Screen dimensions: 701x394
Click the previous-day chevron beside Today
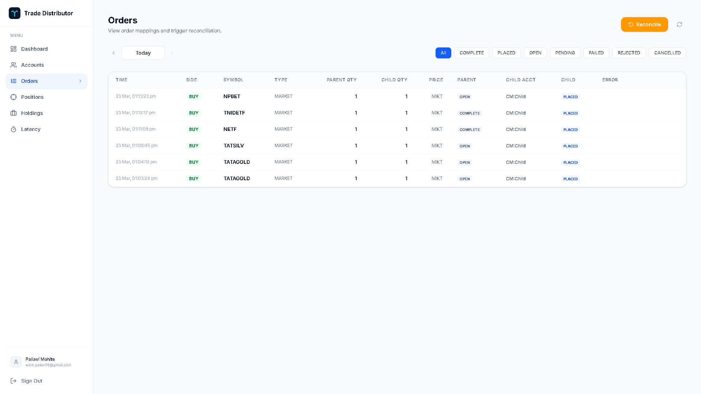114,53
